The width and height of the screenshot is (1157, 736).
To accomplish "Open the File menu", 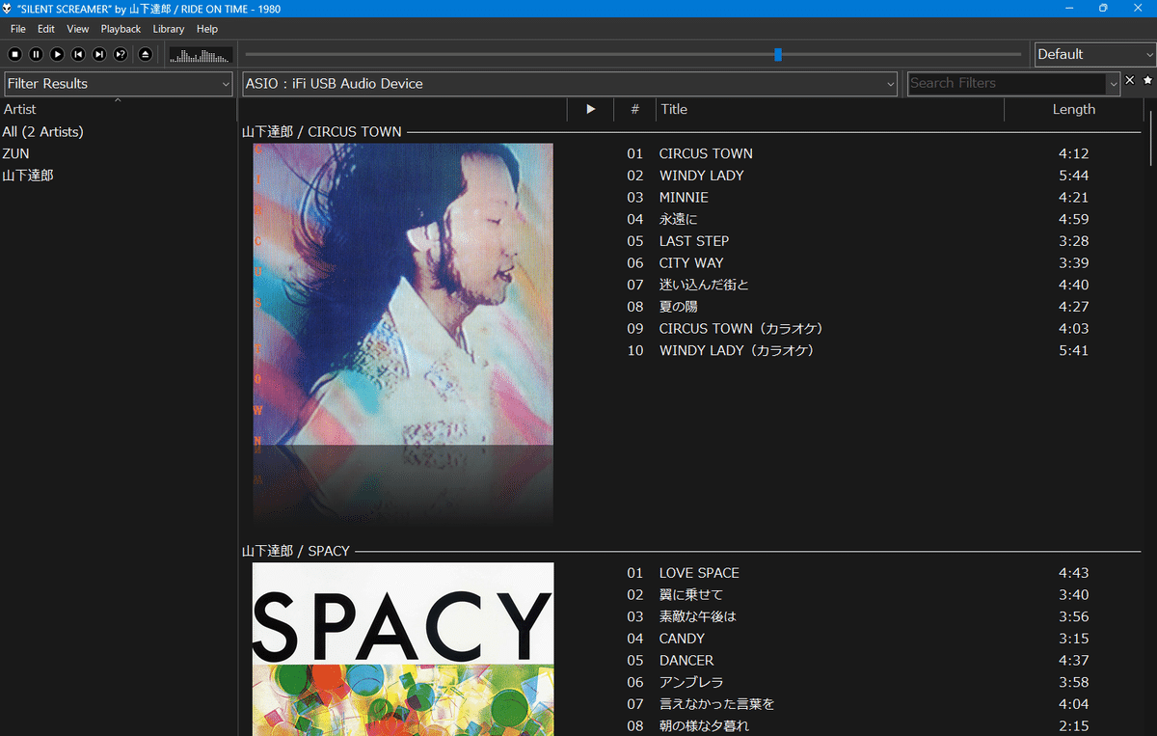I will (x=18, y=29).
